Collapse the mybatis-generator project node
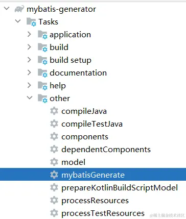Screen dimensions: 186x219 (x=7, y=8)
